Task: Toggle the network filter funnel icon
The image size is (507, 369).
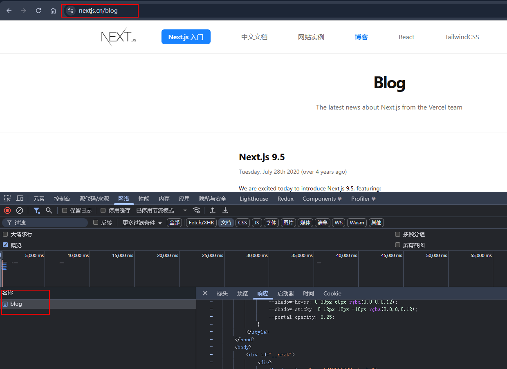Action: point(37,210)
